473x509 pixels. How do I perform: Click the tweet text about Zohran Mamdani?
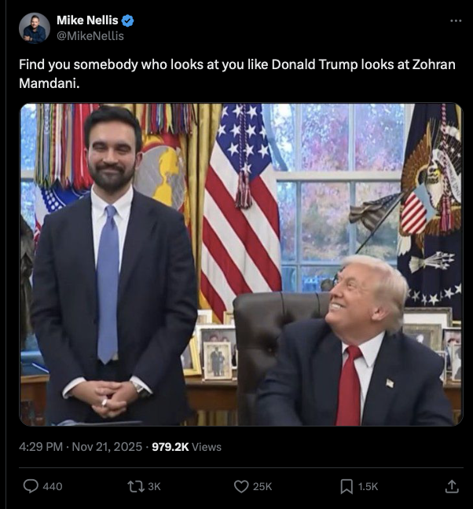click(237, 74)
